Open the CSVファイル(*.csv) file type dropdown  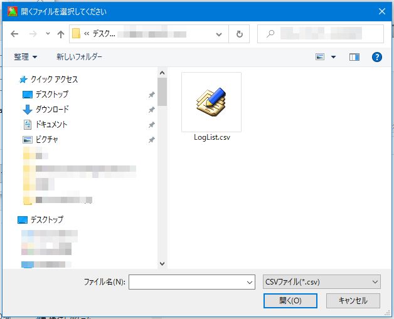(322, 282)
